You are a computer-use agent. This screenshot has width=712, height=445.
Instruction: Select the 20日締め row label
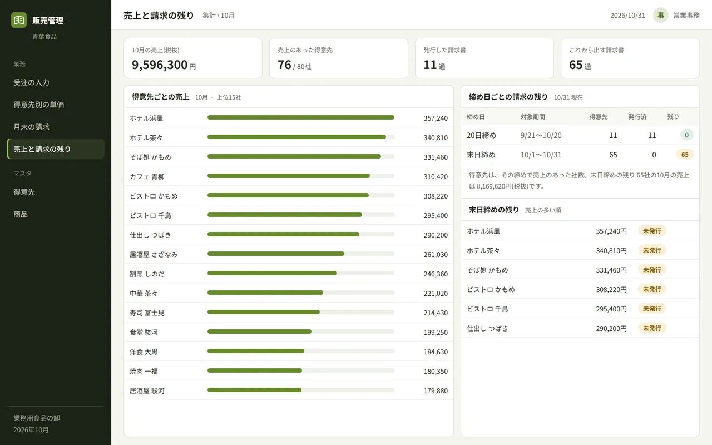click(x=481, y=135)
